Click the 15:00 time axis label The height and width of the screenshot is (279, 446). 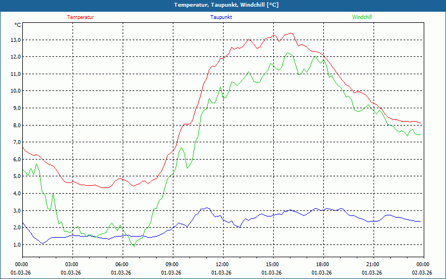(x=273, y=264)
